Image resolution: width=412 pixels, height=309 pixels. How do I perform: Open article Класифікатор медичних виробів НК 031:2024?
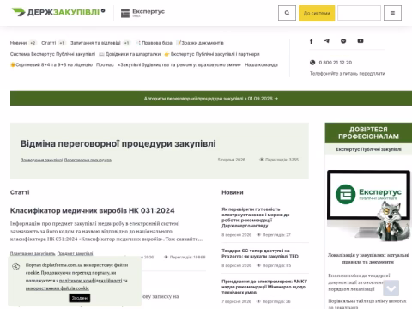pyautogui.click(x=93, y=210)
